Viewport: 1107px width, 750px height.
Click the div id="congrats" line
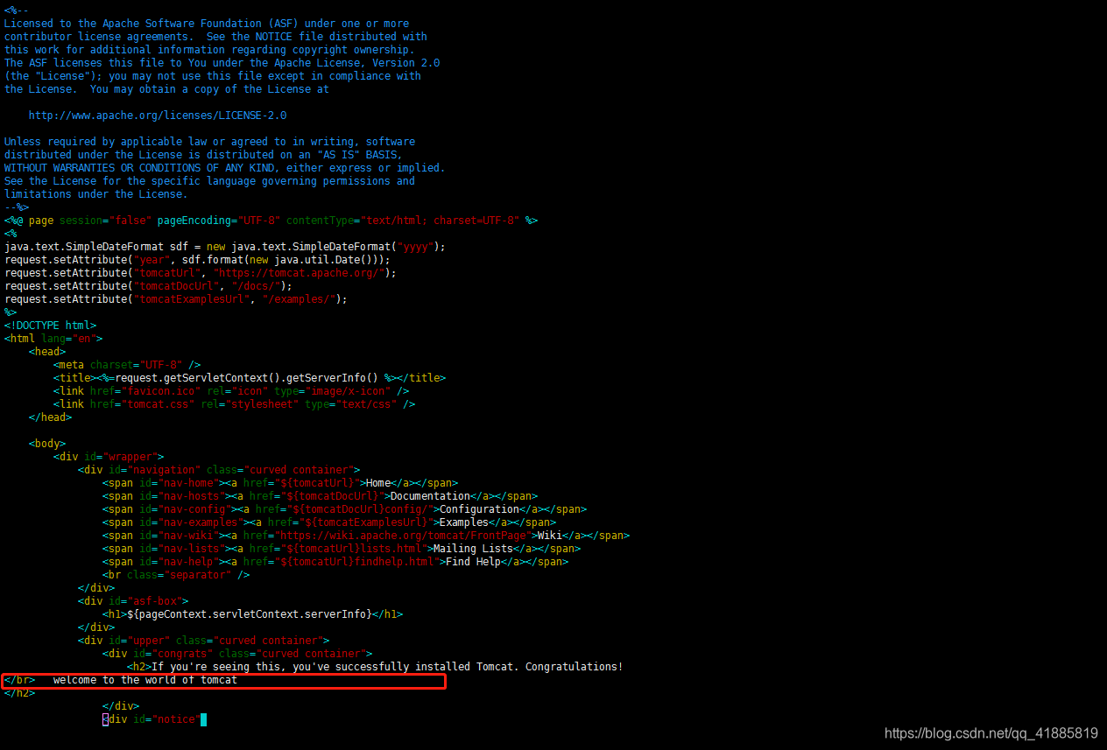coord(237,654)
